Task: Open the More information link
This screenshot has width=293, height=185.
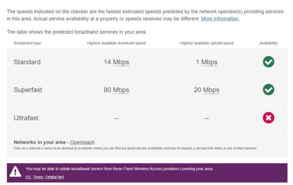Action: (x=220, y=19)
